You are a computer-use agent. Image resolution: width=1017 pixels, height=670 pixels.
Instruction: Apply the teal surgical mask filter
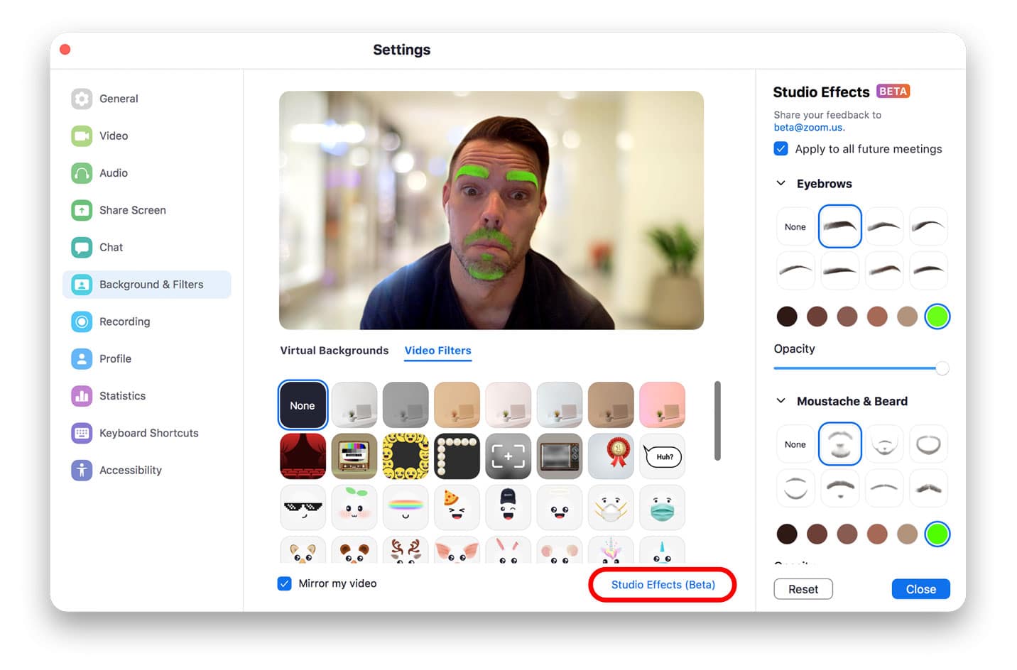662,507
